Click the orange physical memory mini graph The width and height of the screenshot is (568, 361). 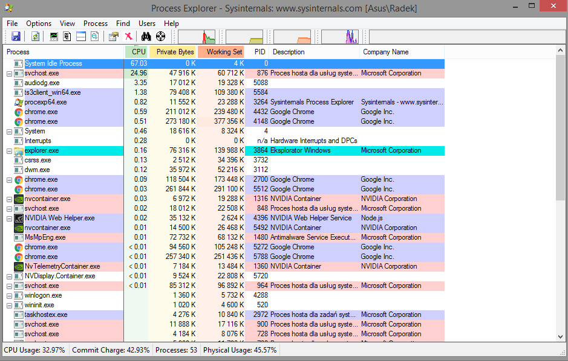coord(292,36)
